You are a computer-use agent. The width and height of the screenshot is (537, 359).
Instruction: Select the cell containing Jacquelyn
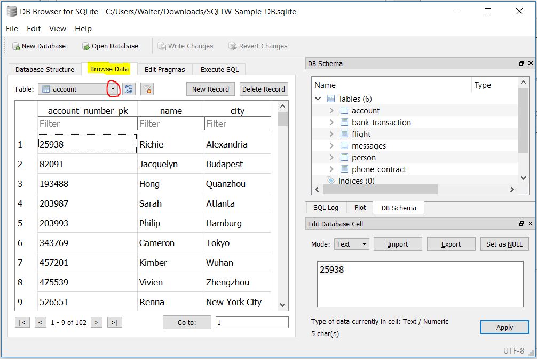click(171, 164)
